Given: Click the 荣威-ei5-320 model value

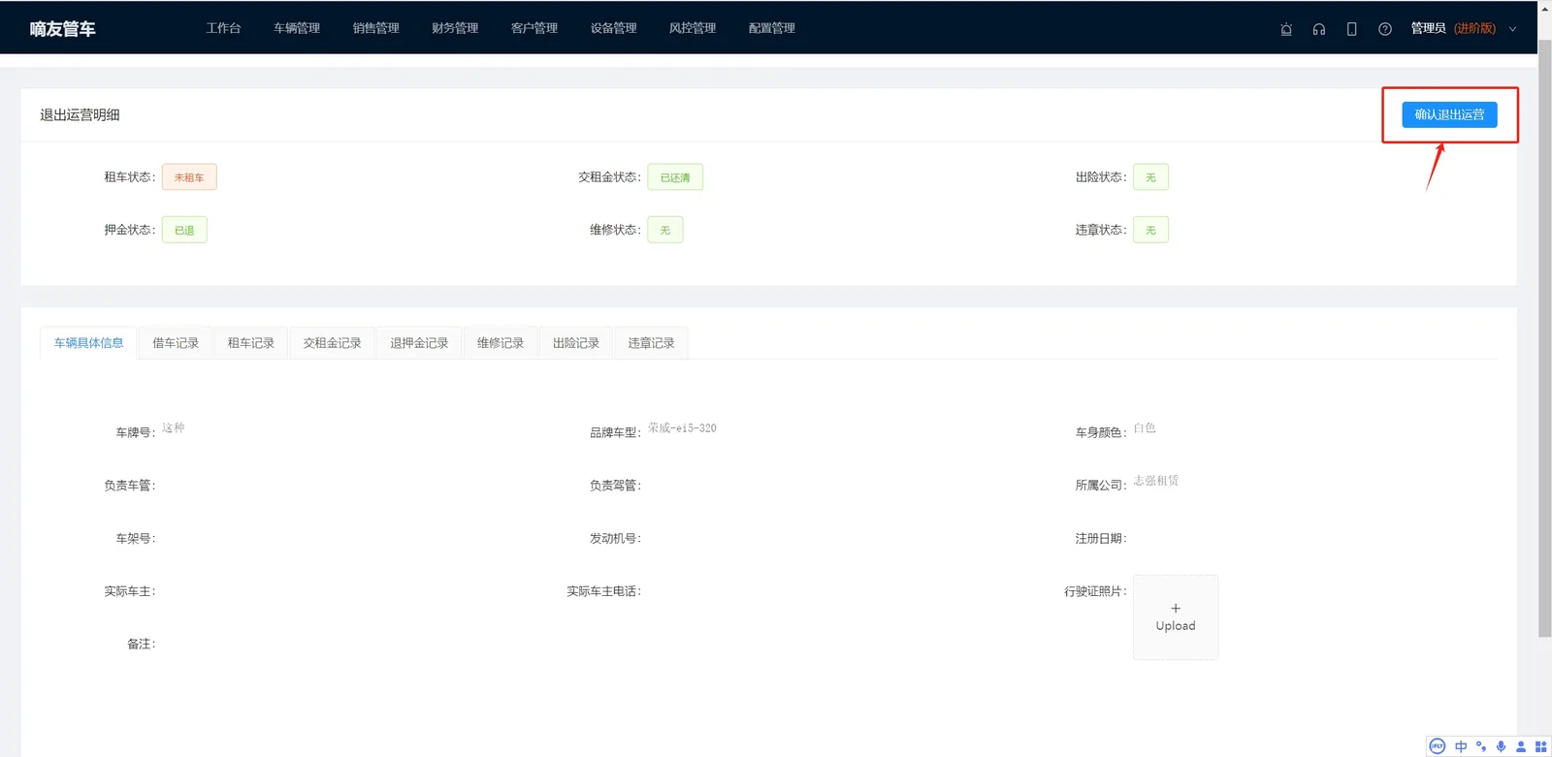Looking at the screenshot, I should pos(682,427).
